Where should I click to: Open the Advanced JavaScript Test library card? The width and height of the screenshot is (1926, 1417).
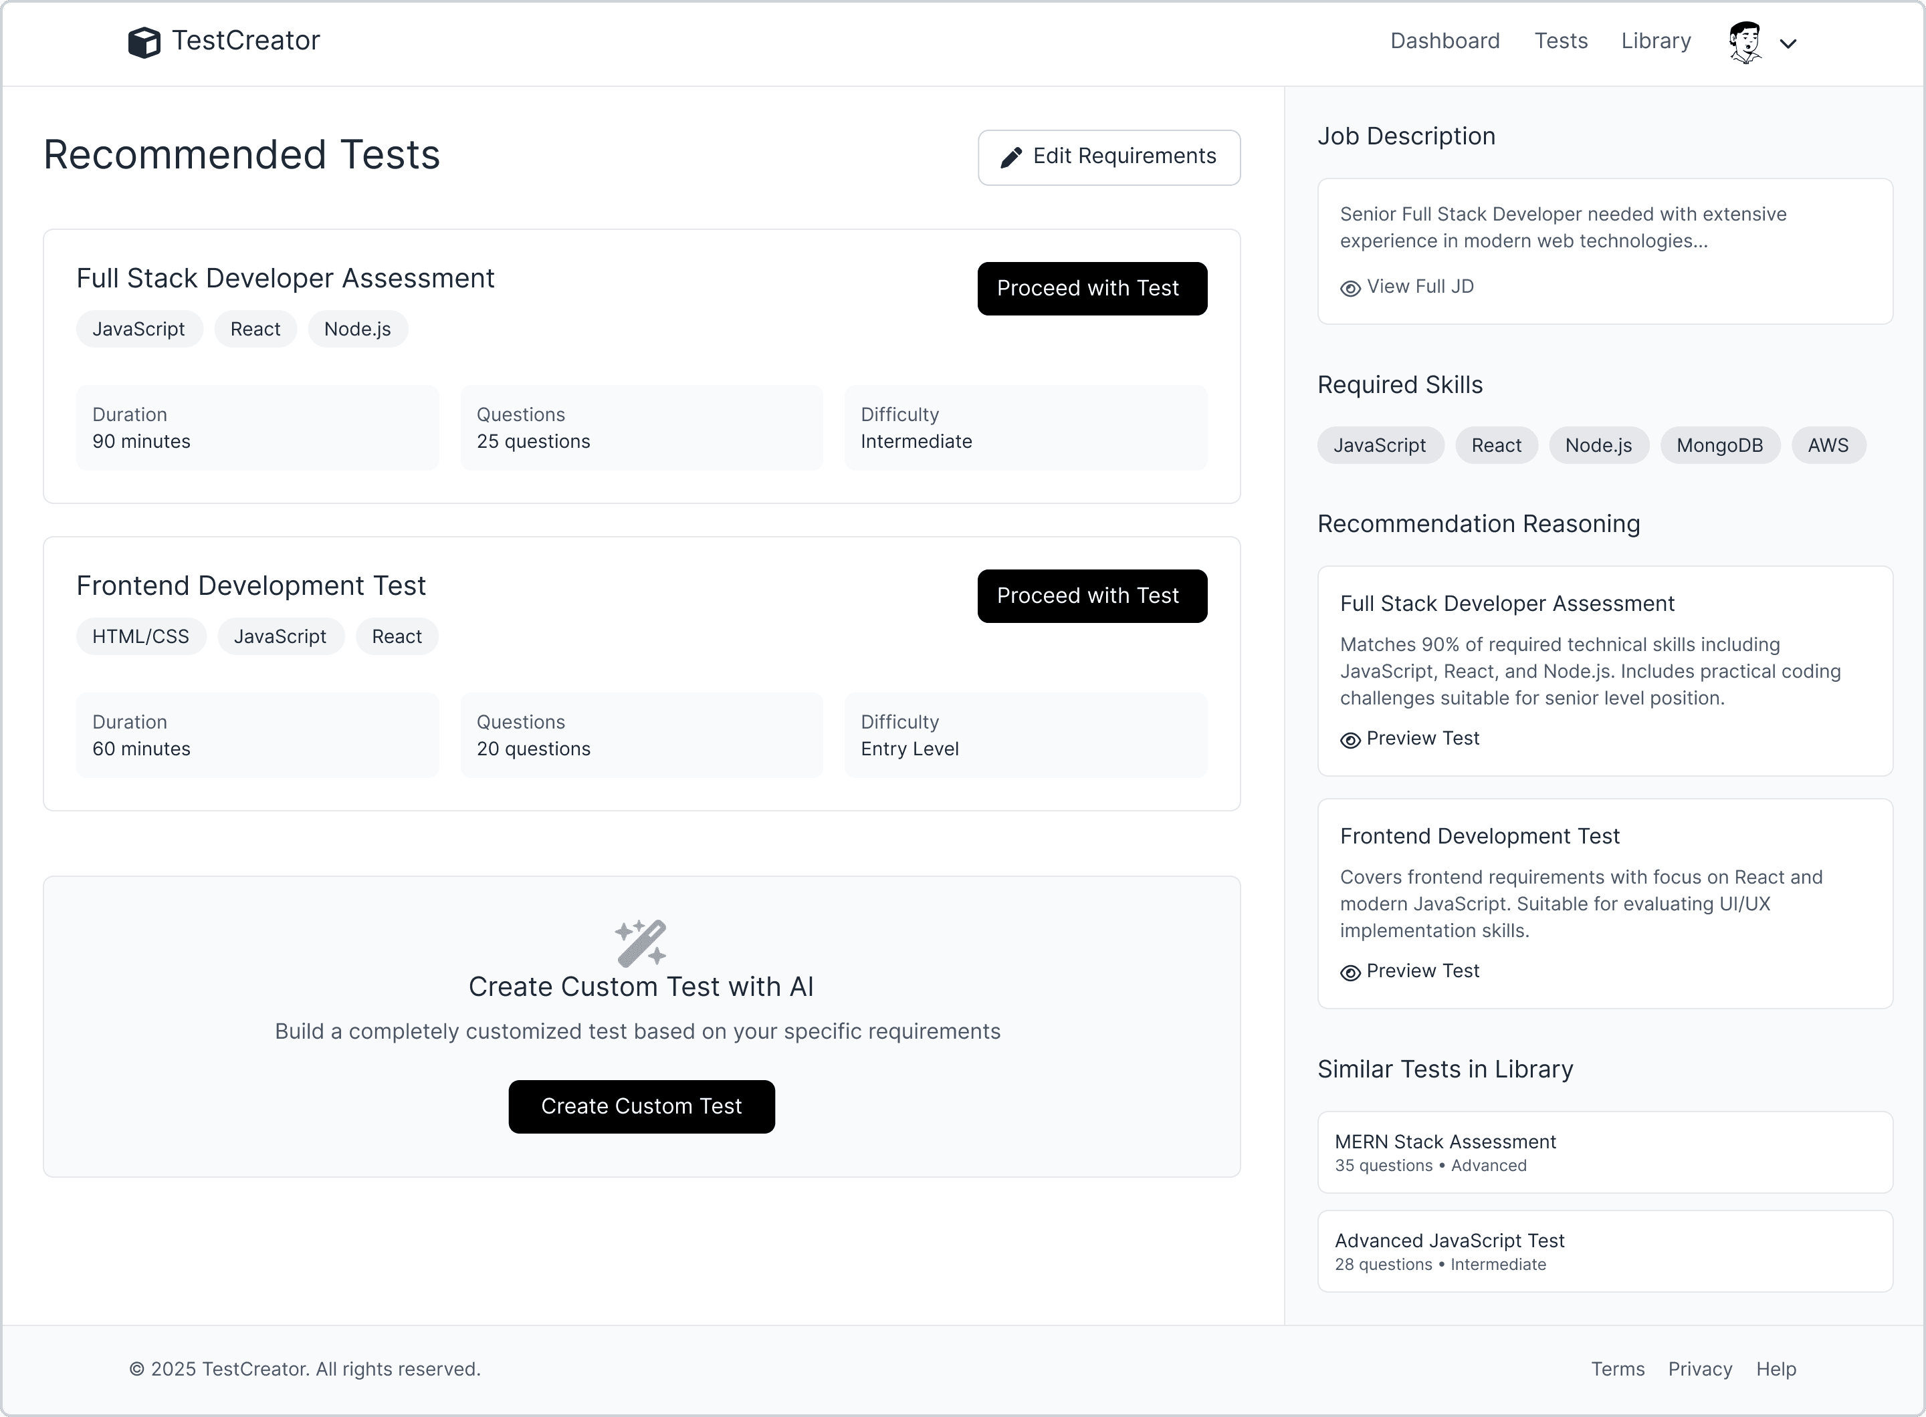(x=1604, y=1251)
